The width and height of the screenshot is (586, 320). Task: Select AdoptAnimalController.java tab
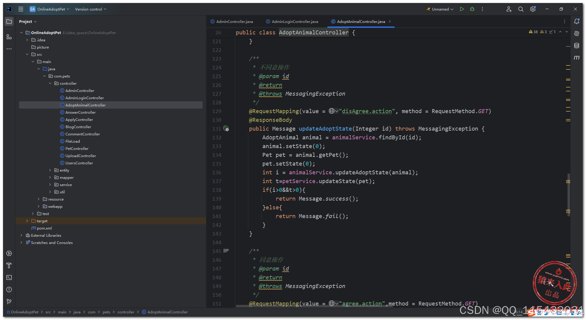pyautogui.click(x=361, y=21)
